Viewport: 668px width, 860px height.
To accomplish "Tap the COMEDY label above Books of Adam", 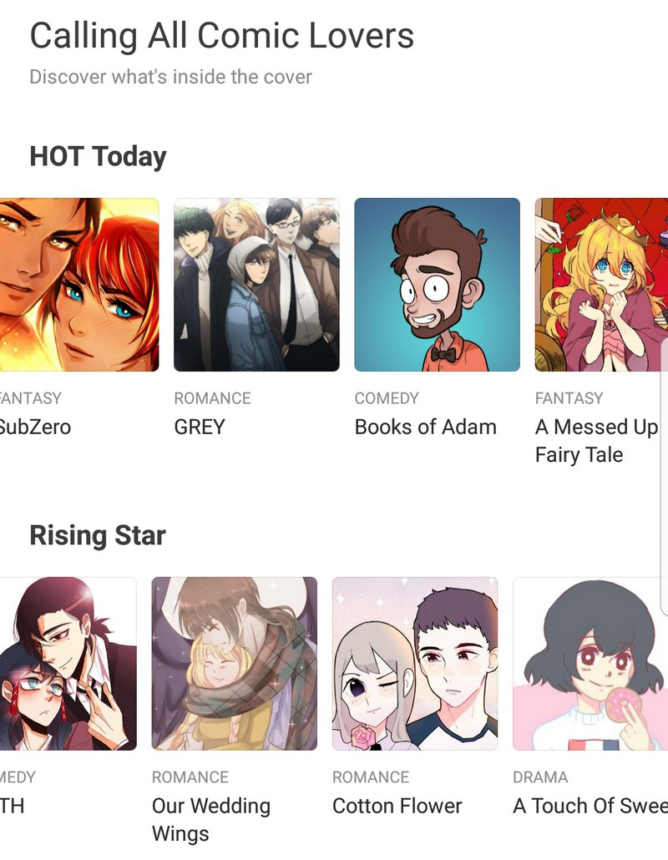I will tap(387, 398).
